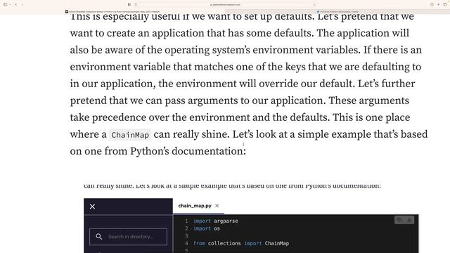Click code line 'import os'
This screenshot has height=253, width=450.
click(207, 228)
